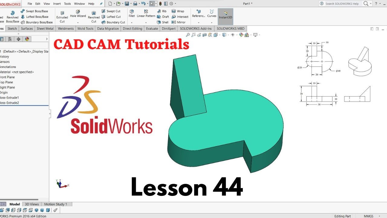The image size is (387, 218).
Task: Click the Print icon
Action: click(x=135, y=4)
